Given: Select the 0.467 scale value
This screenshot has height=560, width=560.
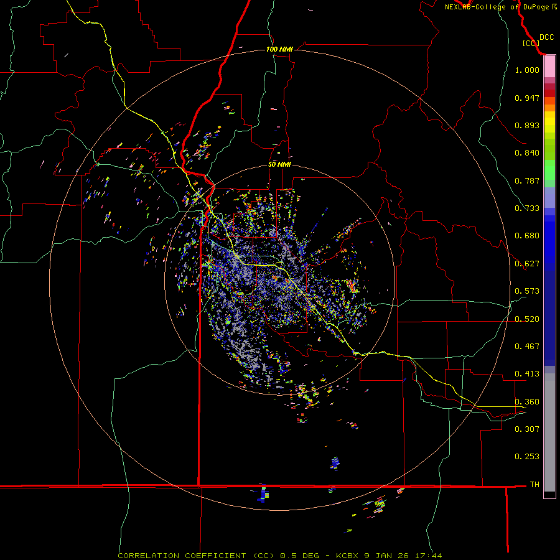Looking at the screenshot, I should [x=527, y=347].
